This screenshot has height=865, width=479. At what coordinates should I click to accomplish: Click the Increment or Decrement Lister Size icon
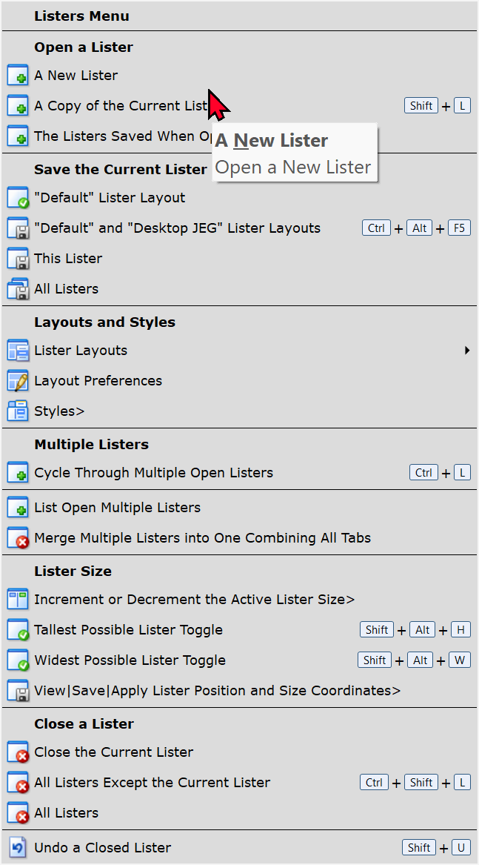(17, 600)
